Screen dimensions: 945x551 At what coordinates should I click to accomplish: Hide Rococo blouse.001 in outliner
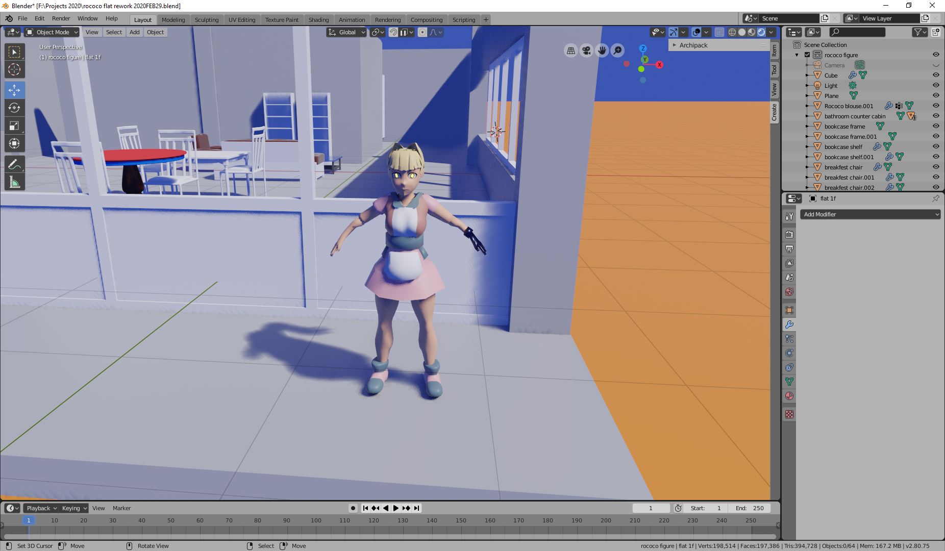click(x=936, y=106)
